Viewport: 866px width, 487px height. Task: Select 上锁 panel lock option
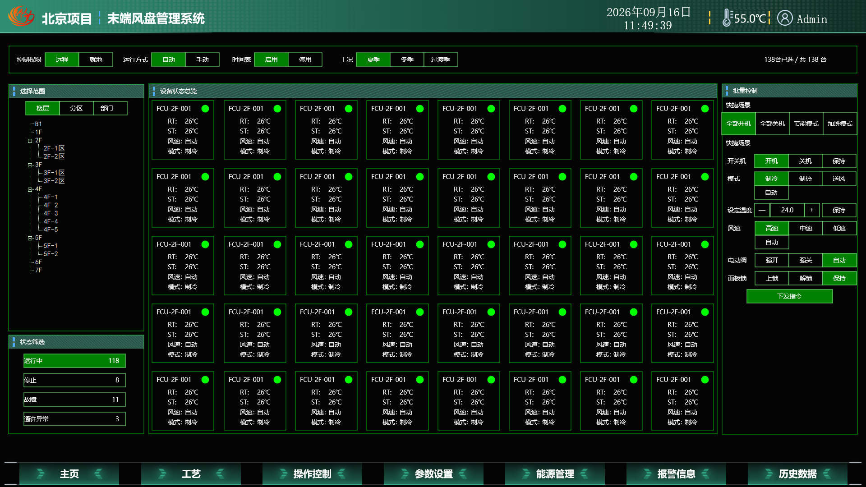[x=772, y=278]
